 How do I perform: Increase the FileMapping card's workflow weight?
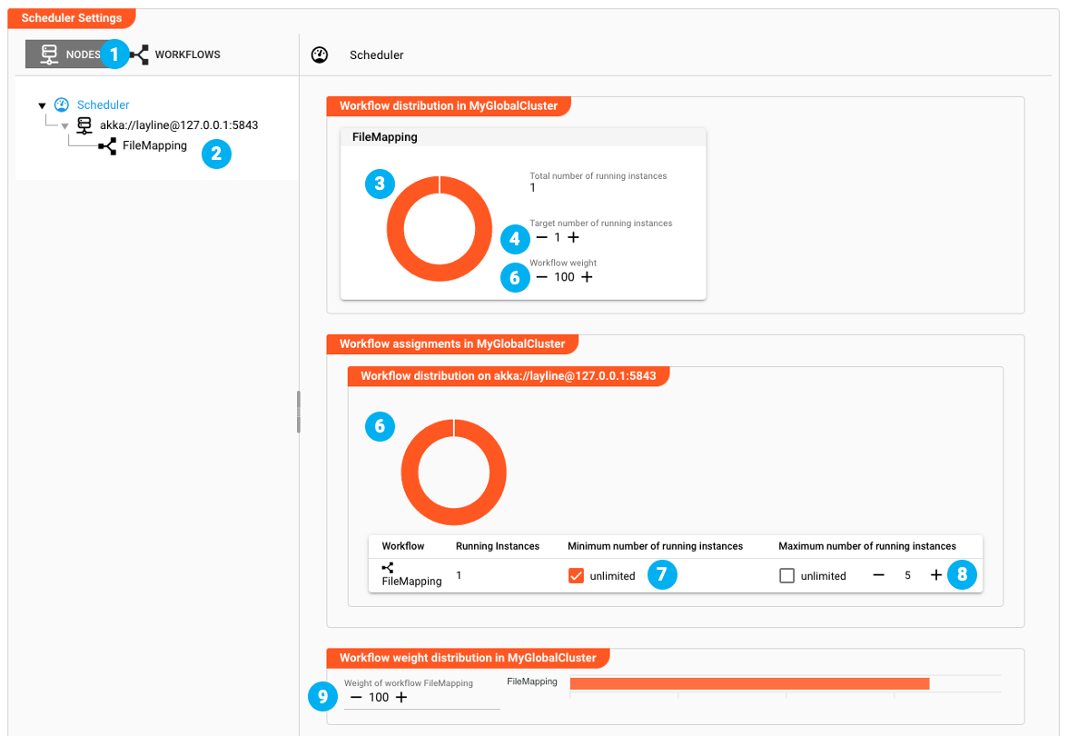click(x=587, y=277)
